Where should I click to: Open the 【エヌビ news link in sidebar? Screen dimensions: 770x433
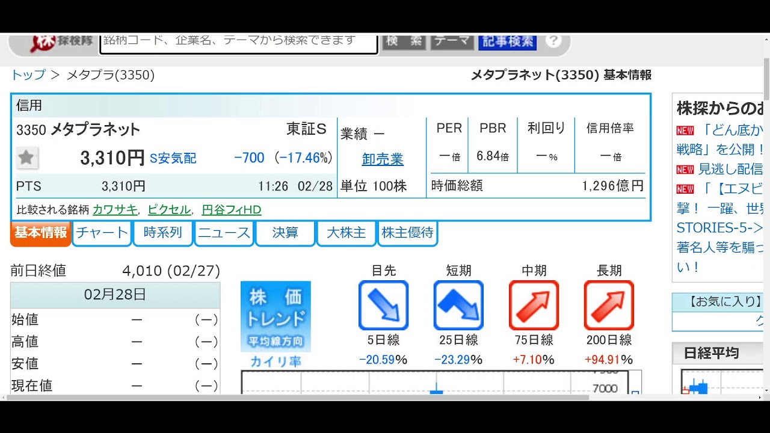coord(732,189)
